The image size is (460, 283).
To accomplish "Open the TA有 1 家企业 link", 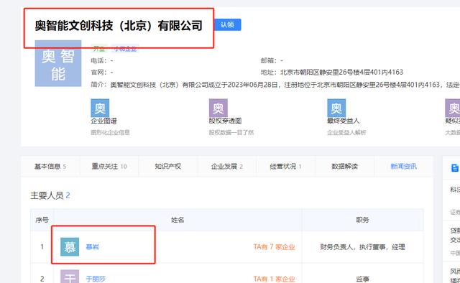I will [275, 279].
